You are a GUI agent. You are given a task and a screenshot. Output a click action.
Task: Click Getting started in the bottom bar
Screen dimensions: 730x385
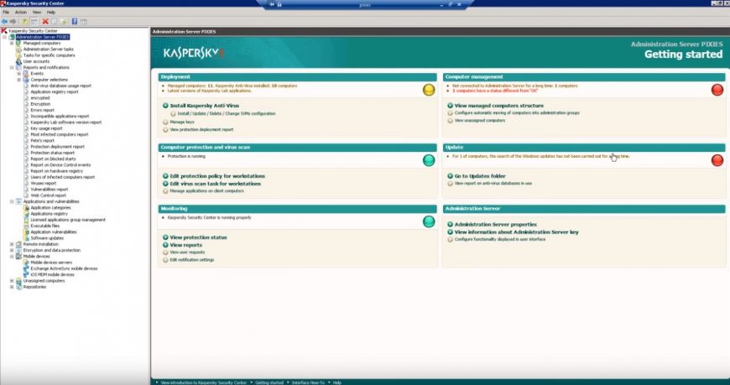tap(269, 382)
